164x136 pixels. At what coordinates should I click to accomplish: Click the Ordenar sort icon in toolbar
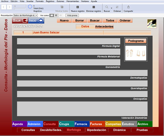117,7
